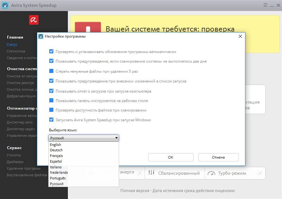Select the Турбо-режим power mode
The height and width of the screenshot is (199, 282).
pyautogui.click(x=235, y=173)
